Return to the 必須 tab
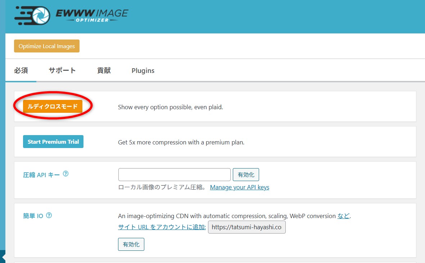The image size is (425, 263). point(21,70)
